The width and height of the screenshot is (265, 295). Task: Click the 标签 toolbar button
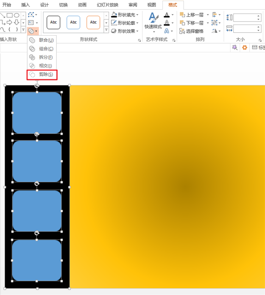click(x=258, y=47)
